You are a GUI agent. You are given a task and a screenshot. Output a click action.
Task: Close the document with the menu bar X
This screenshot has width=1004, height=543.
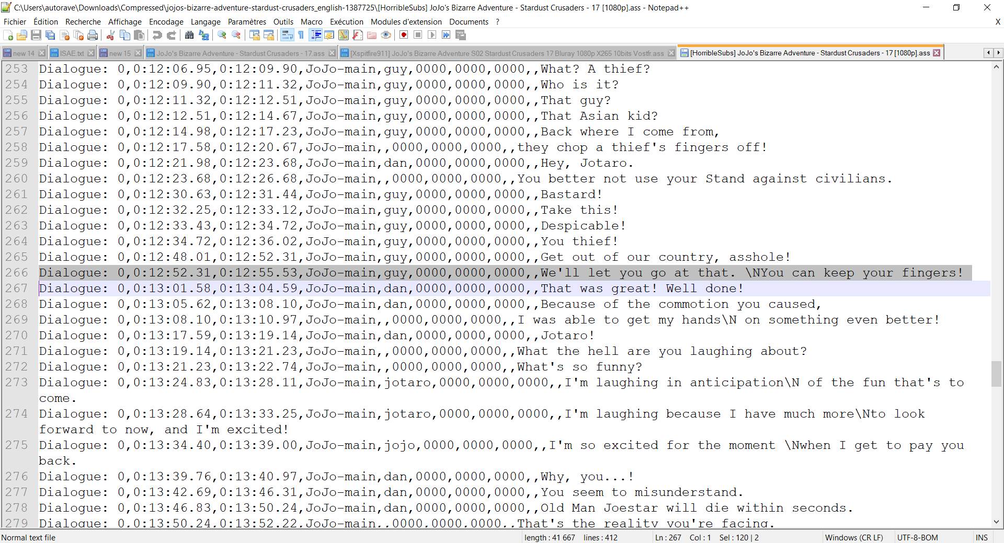coord(998,22)
